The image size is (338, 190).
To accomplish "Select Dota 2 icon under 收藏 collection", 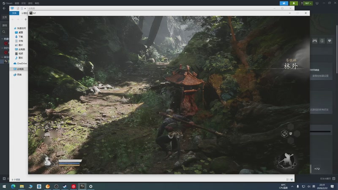I will pos(6,43).
